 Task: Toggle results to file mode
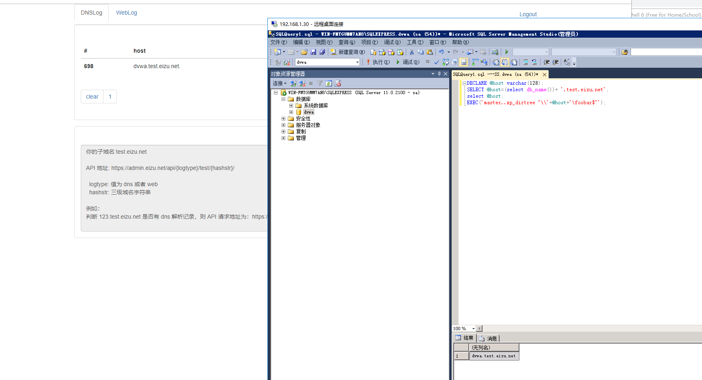[514, 62]
